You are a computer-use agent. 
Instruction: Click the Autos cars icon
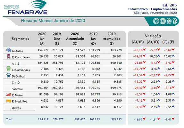tap(9, 50)
